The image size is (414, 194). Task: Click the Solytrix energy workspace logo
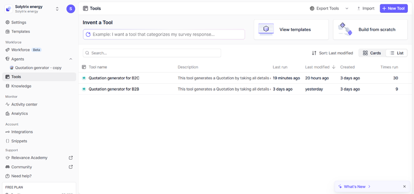9,9
